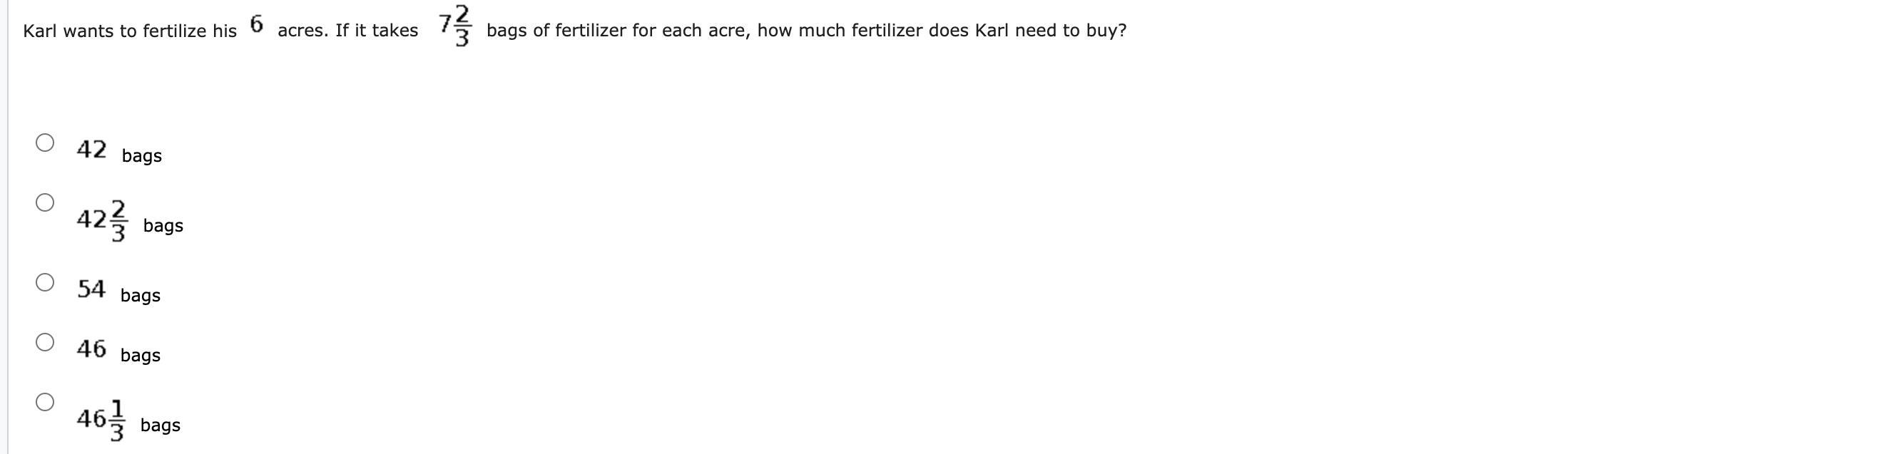Click the number 6 in the question
This screenshot has width=1904, height=454.
(257, 24)
